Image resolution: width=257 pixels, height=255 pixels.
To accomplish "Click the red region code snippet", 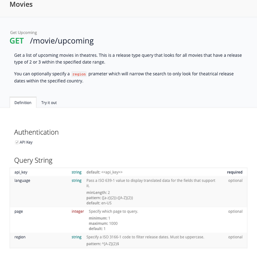I will pos(79,74).
